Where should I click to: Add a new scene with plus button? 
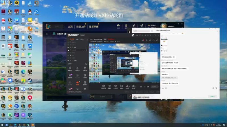[x=87, y=39]
